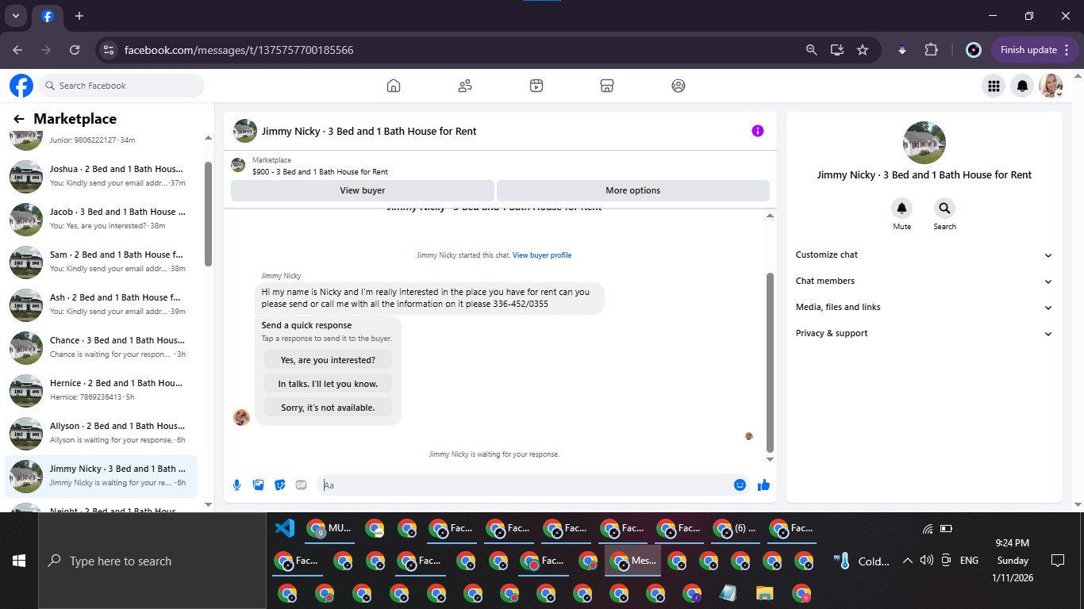Send a thumbs-up like

coord(763,485)
